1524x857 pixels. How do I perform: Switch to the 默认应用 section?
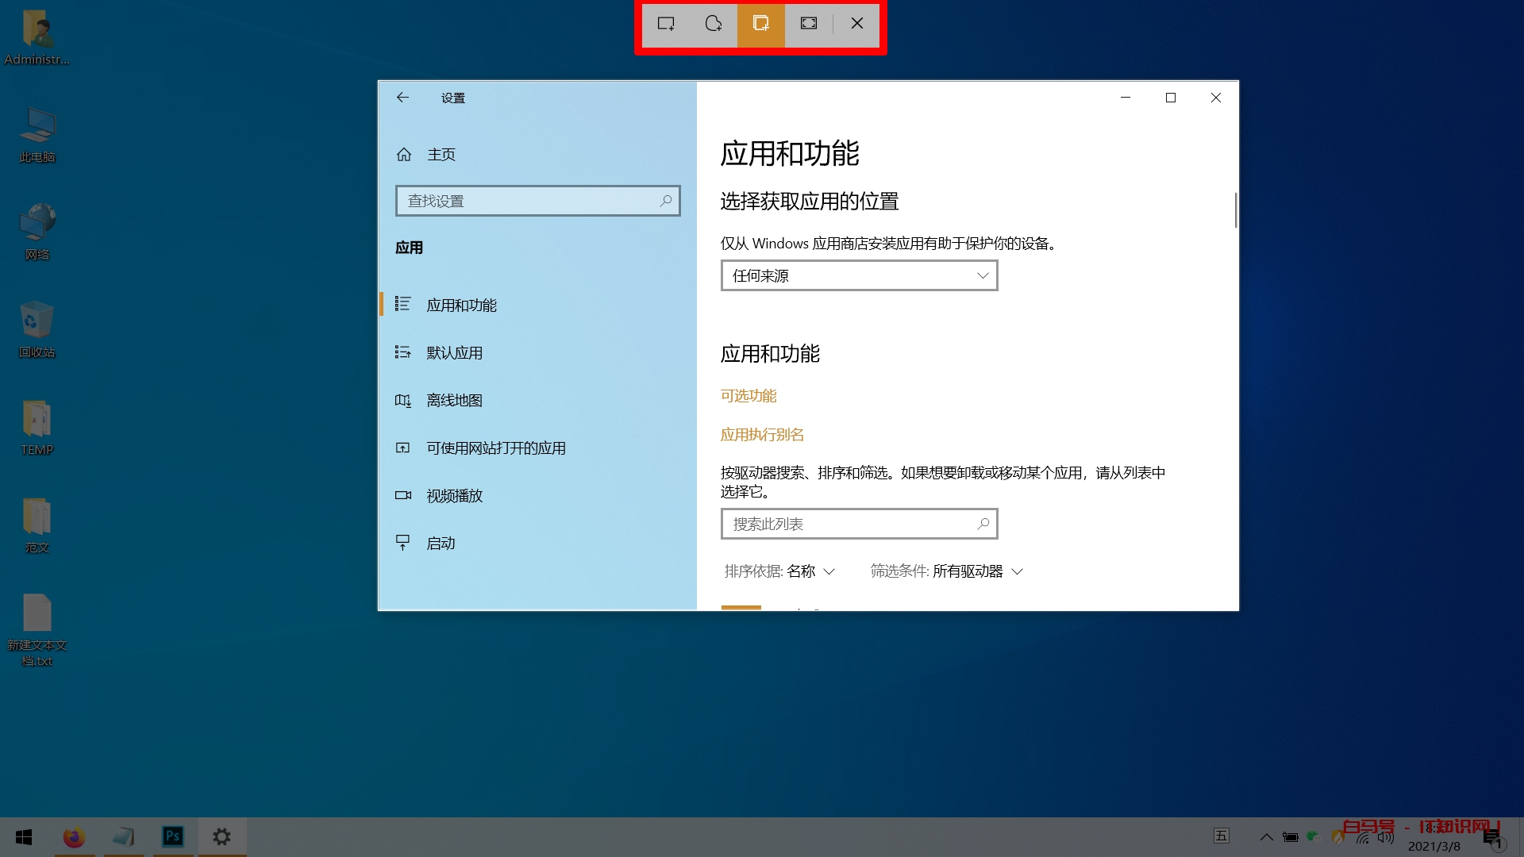click(x=454, y=352)
